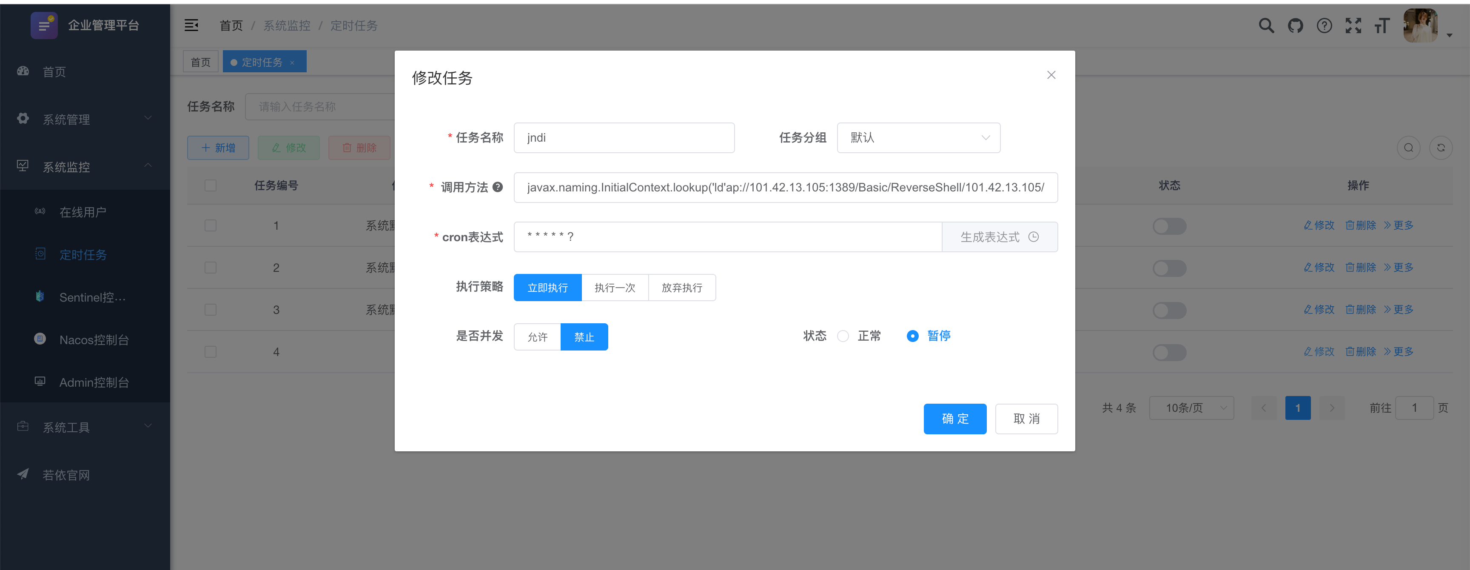Image resolution: width=1470 pixels, height=570 pixels.
Task: Select the 执行一次 execution strategy option
Action: 615,288
